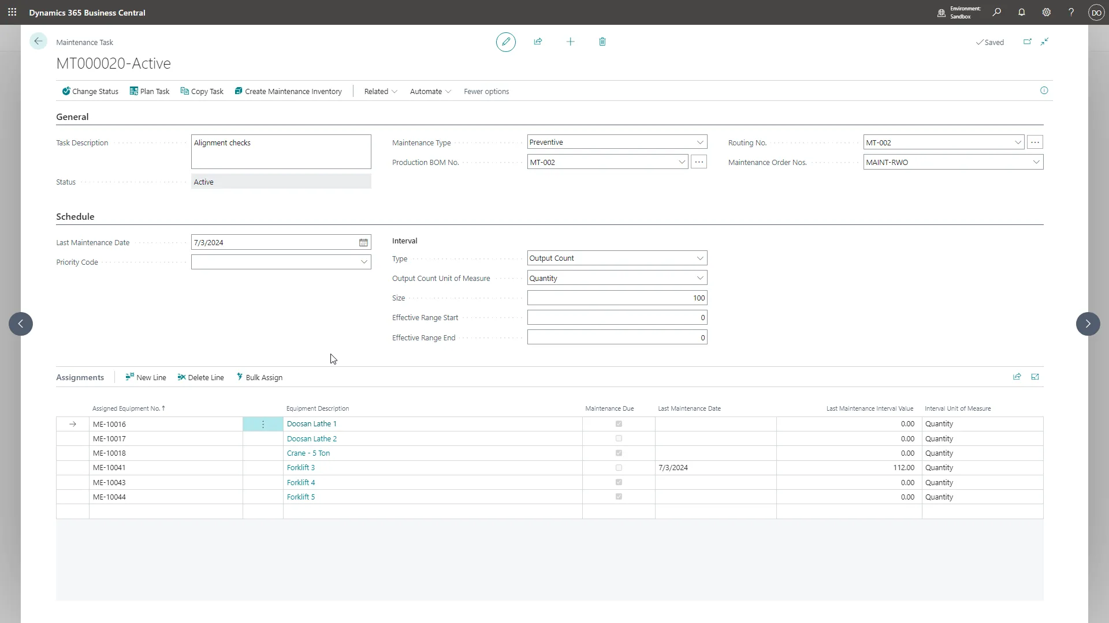Open the Priority Code dropdown

[364, 262]
